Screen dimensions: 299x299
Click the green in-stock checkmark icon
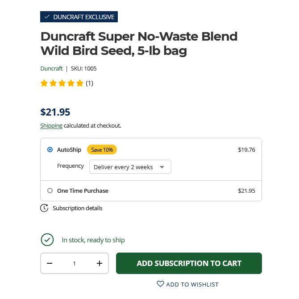47,240
